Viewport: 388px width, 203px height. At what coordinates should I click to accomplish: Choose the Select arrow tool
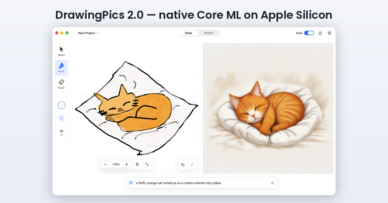pos(61,51)
